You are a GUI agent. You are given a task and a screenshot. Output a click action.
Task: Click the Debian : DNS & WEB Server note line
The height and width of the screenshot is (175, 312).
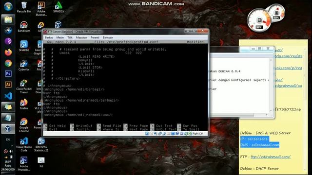[265, 133]
